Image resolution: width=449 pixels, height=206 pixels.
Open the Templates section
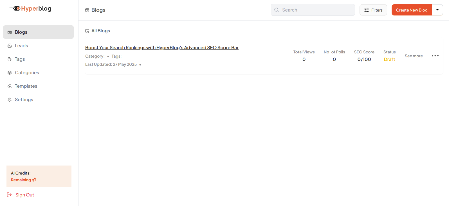[38, 86]
